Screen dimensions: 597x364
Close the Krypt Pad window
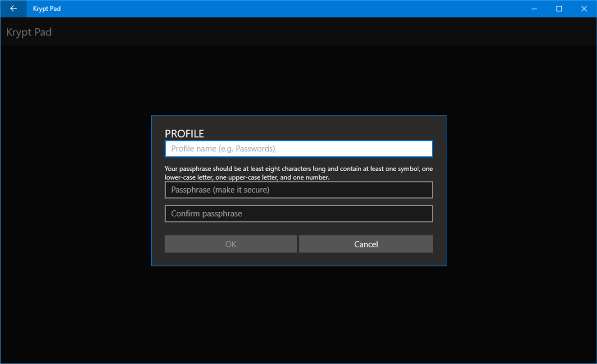(584, 9)
